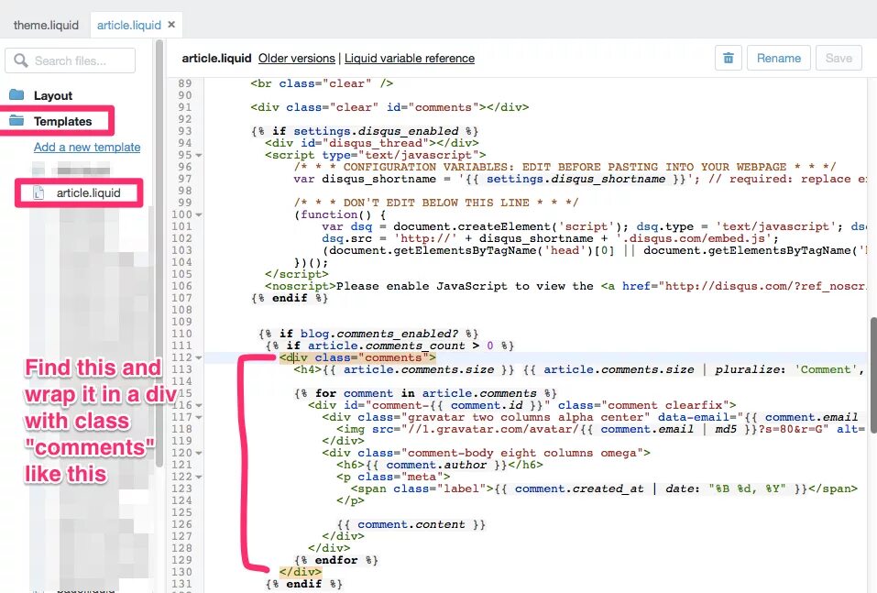Click the magnifier icon in search box
This screenshot has width=877, height=593.
pyautogui.click(x=21, y=60)
